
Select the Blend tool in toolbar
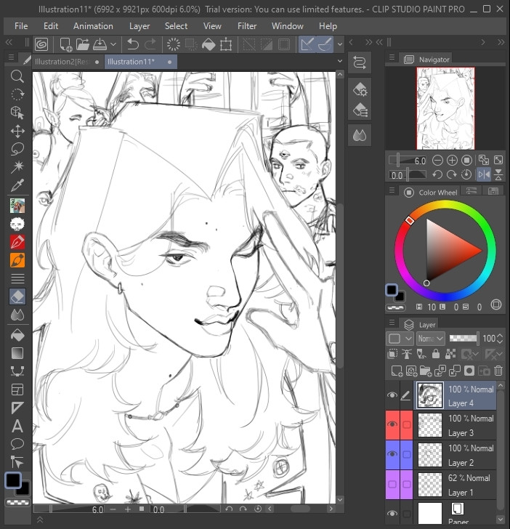pyautogui.click(x=17, y=315)
